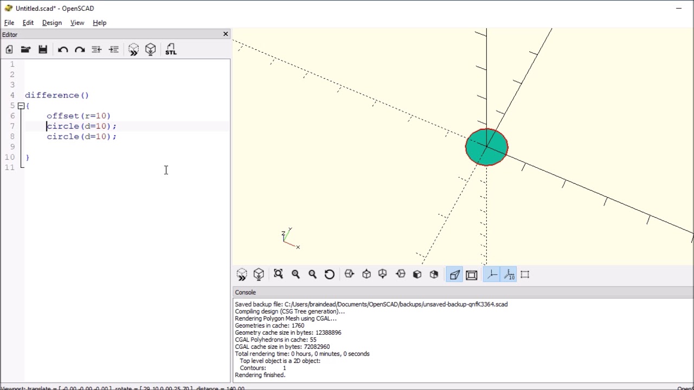Switch to the Top view
This screenshot has height=390, width=694.
pos(367,275)
